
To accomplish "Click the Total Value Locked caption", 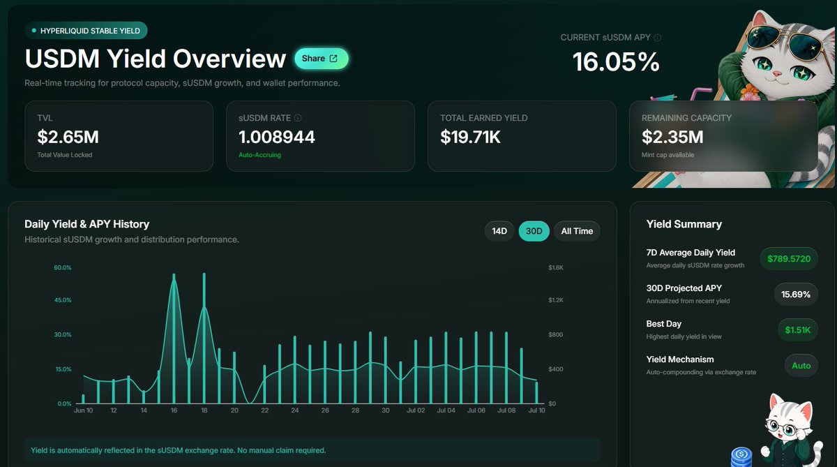I will (65, 155).
